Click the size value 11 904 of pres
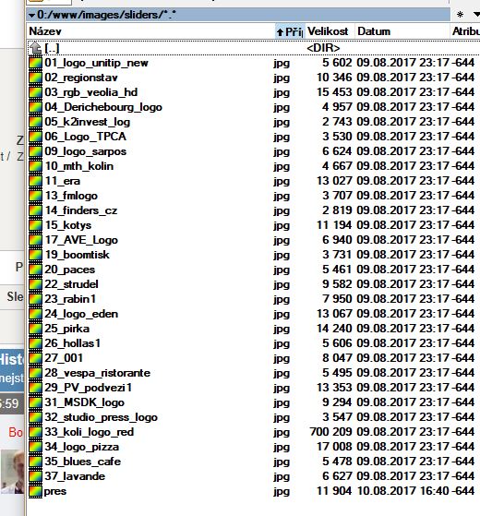The height and width of the screenshot is (516, 480). pyautogui.click(x=334, y=491)
